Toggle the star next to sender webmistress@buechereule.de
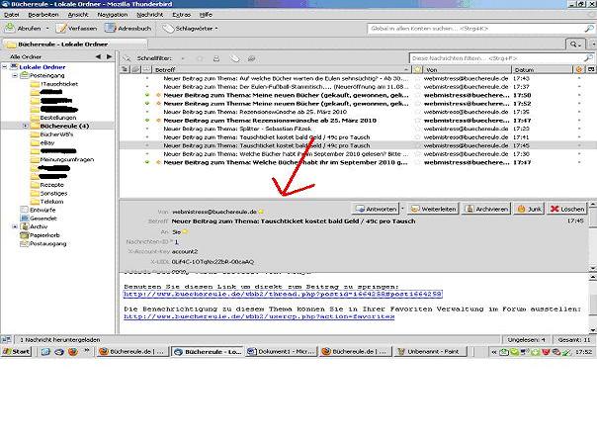The height and width of the screenshot is (440, 597). click(263, 212)
